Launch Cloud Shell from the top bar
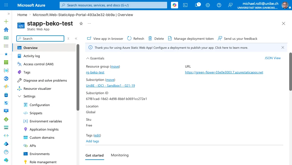The image size is (292, 165). tap(185, 5)
